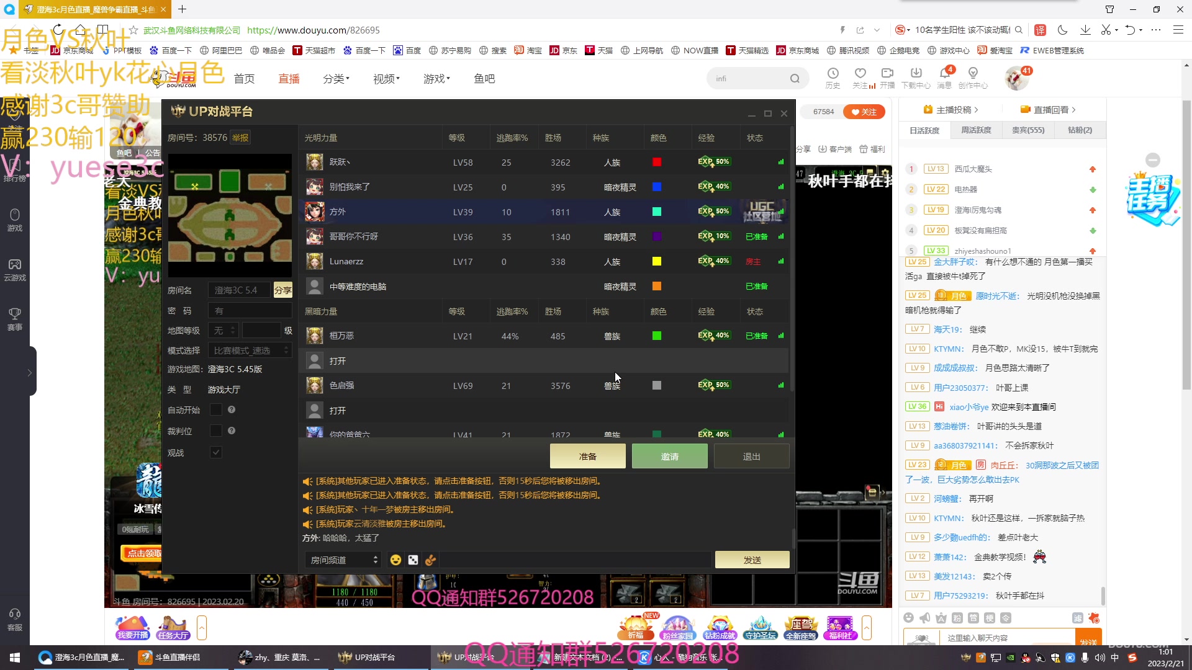Click the thumbs-up gesture icon in room chat
The width and height of the screenshot is (1192, 670).
(x=430, y=560)
